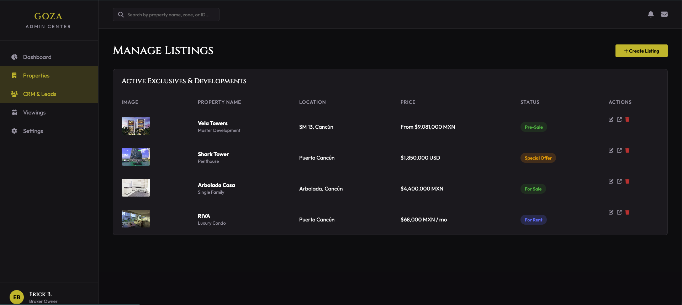The height and width of the screenshot is (305, 682).
Task: Open the messages envelope icon
Action: (664, 14)
